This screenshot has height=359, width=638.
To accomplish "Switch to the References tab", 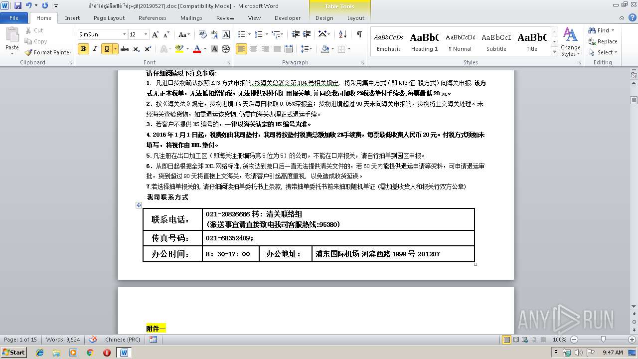I will (153, 18).
